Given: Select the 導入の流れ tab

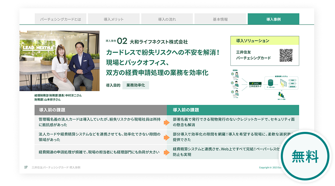Looking at the screenshot, I should [167, 19].
